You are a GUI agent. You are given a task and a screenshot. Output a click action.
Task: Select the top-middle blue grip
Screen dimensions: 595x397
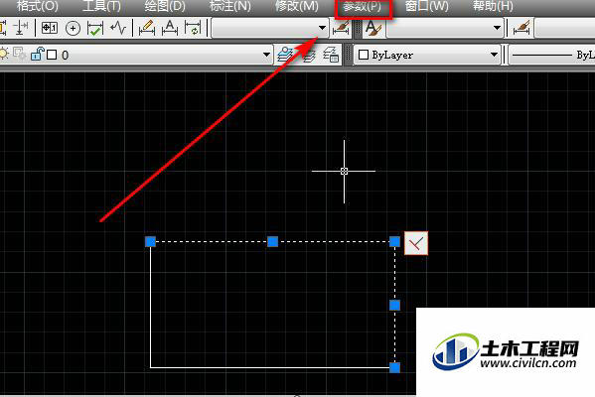tap(273, 241)
